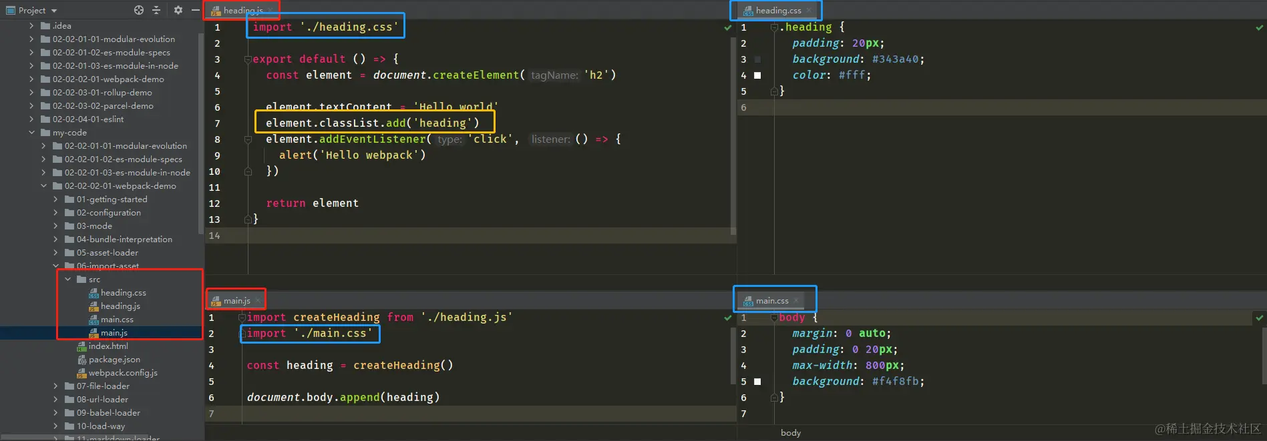Image resolution: width=1267 pixels, height=441 pixels.
Task: Click the inspection checkmark in main.js editor
Action: tap(728, 318)
